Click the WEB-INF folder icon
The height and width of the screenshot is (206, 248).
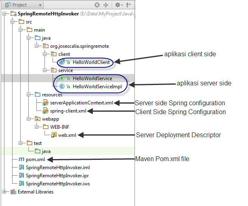(x=46, y=127)
